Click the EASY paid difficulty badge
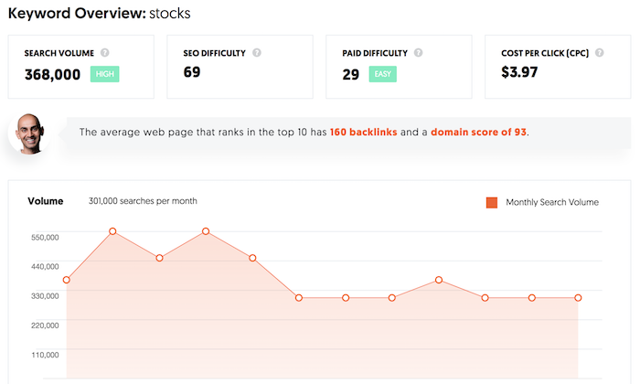This screenshot has width=640, height=384. (x=383, y=74)
